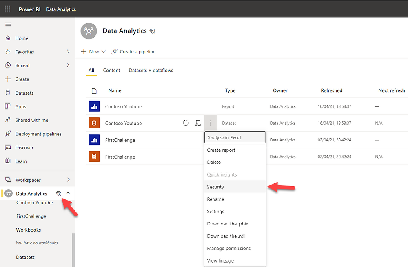The height and width of the screenshot is (267, 408).
Task: Refresh the Contoso Youtube dataset now
Action: click(186, 123)
